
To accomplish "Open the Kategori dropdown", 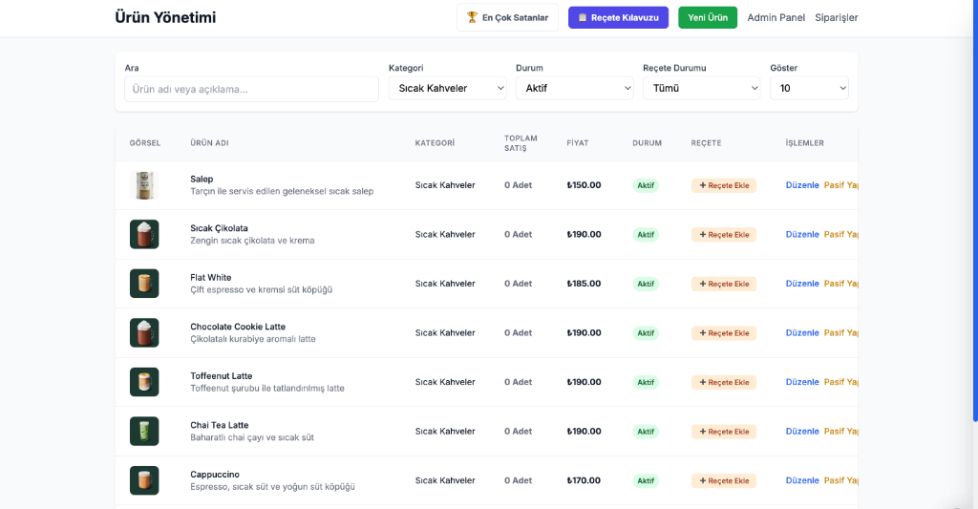I will point(447,88).
